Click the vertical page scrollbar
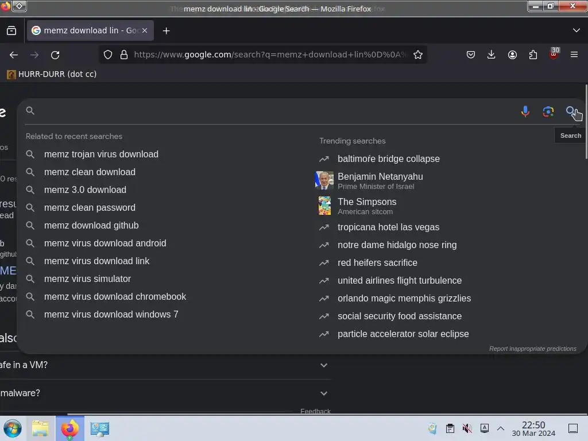Image resolution: width=588 pixels, height=441 pixels. pyautogui.click(x=586, y=122)
